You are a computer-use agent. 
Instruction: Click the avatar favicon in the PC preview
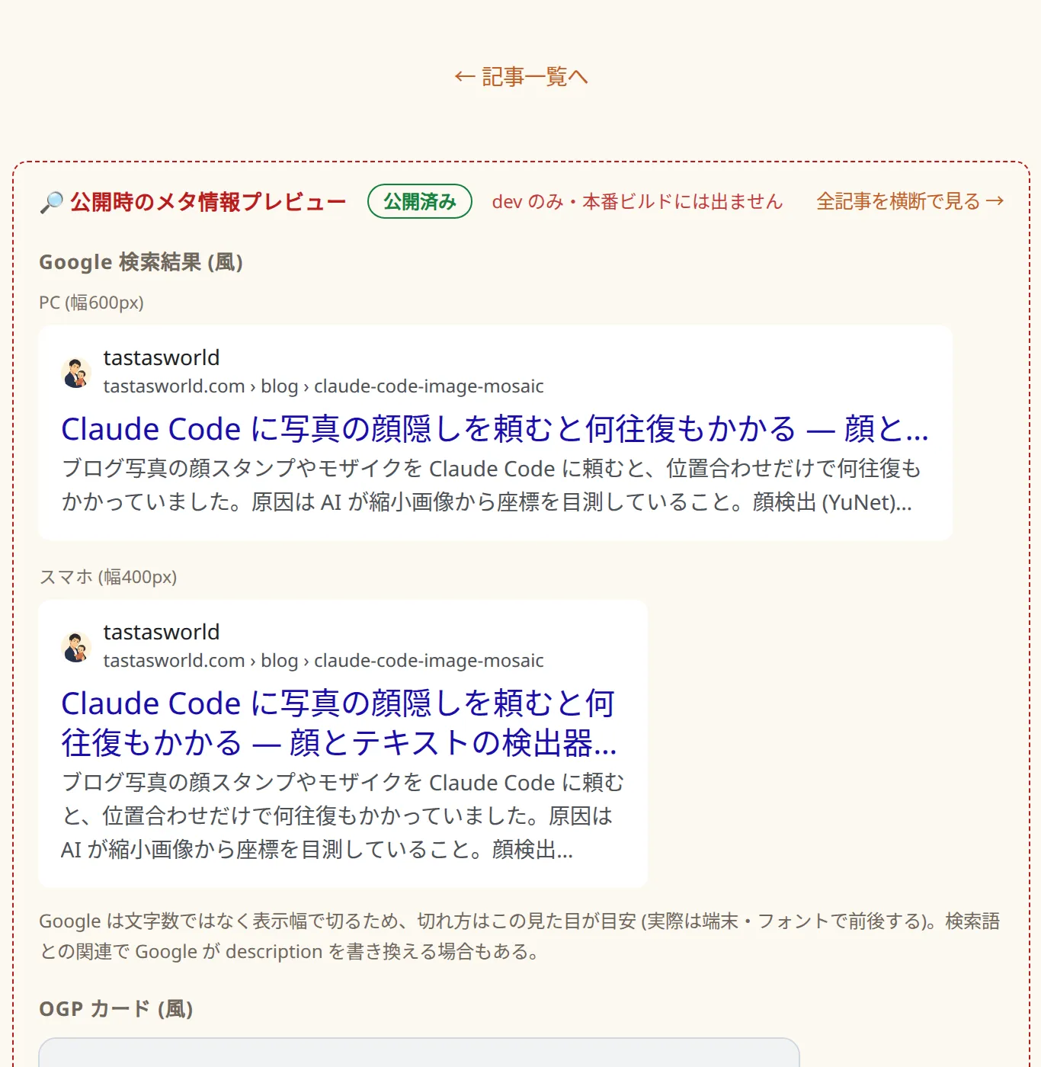(76, 373)
